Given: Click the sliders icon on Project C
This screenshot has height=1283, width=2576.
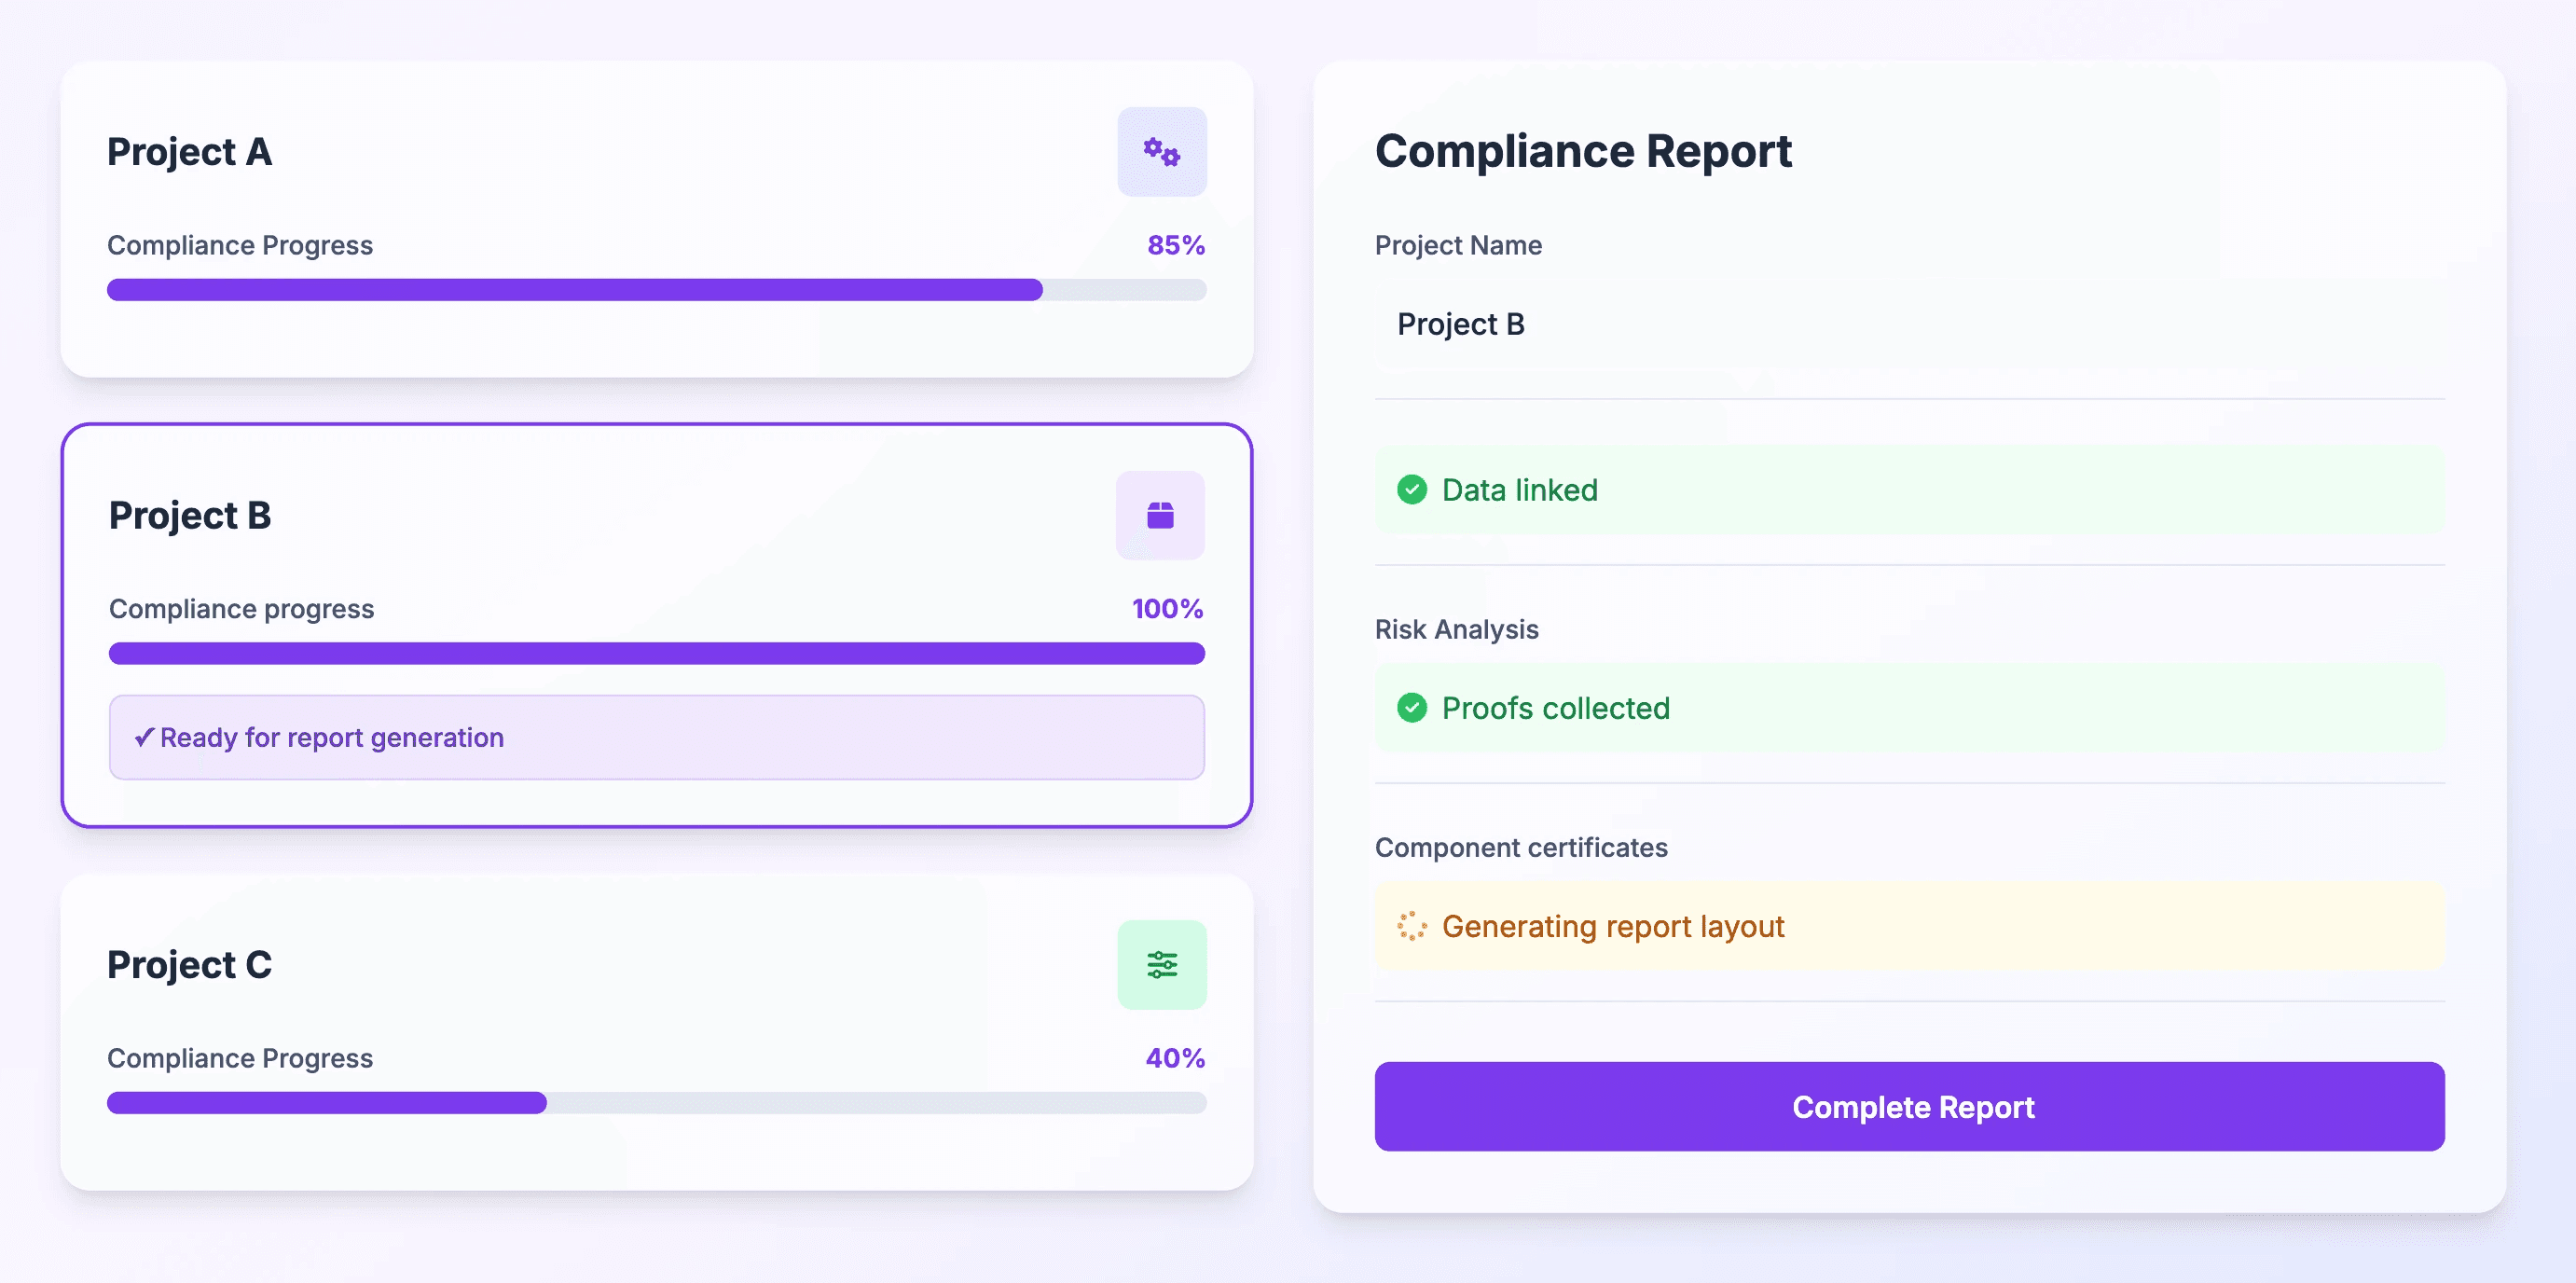Looking at the screenshot, I should [x=1161, y=964].
